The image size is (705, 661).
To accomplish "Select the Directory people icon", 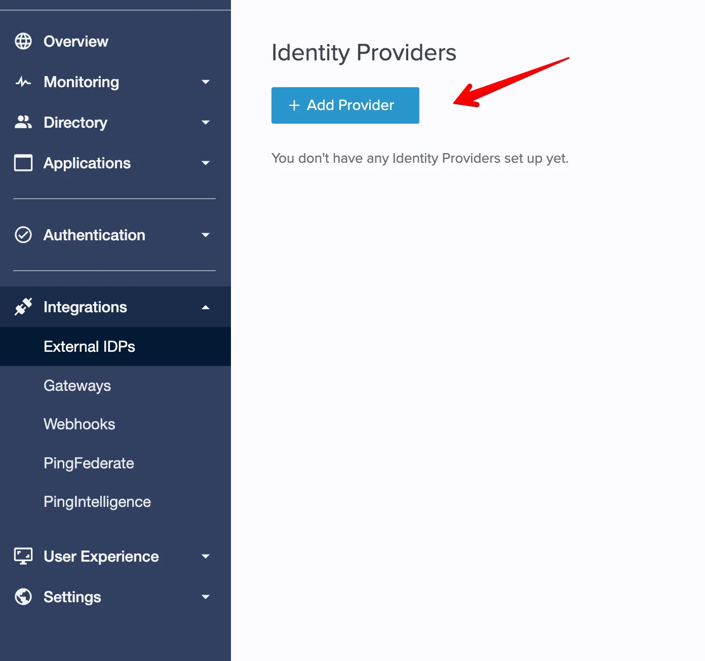I will click(23, 122).
